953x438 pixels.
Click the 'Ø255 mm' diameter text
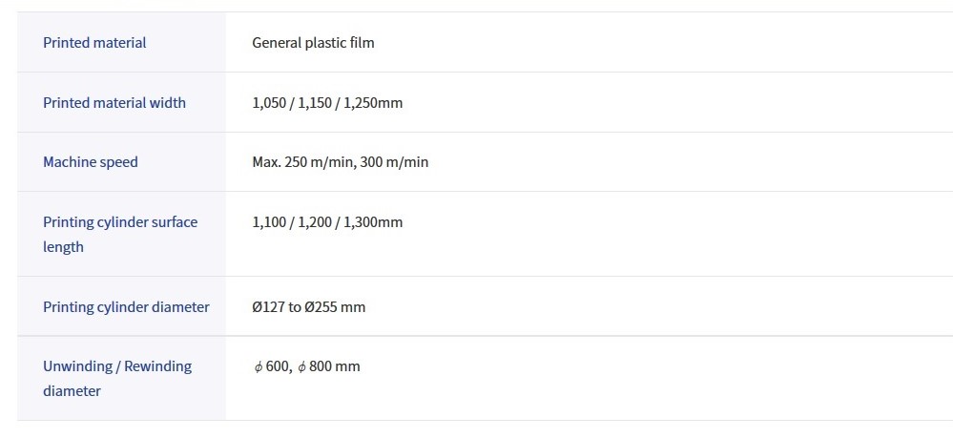coord(335,306)
